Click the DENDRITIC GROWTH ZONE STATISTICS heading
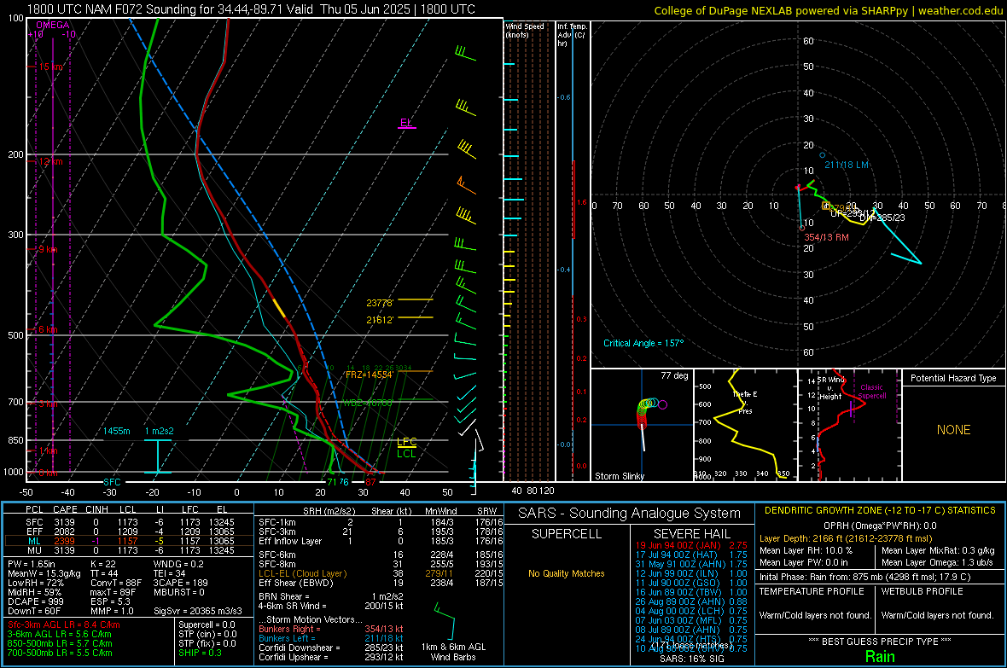The image size is (1007, 668). point(880,511)
